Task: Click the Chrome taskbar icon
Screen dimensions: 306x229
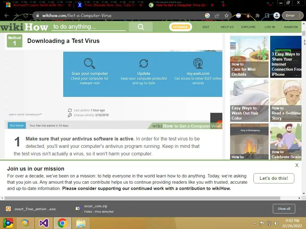Action: (62, 223)
